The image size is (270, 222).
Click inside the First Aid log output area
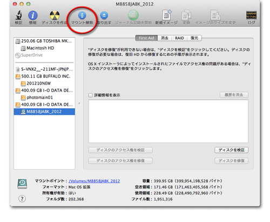point(168,121)
